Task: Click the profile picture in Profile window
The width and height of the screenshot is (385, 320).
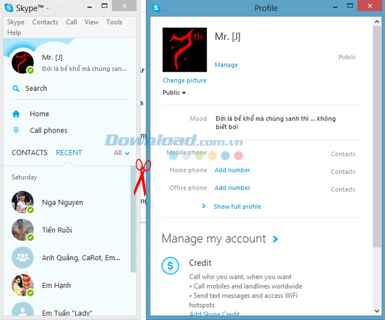Action: pyautogui.click(x=185, y=50)
